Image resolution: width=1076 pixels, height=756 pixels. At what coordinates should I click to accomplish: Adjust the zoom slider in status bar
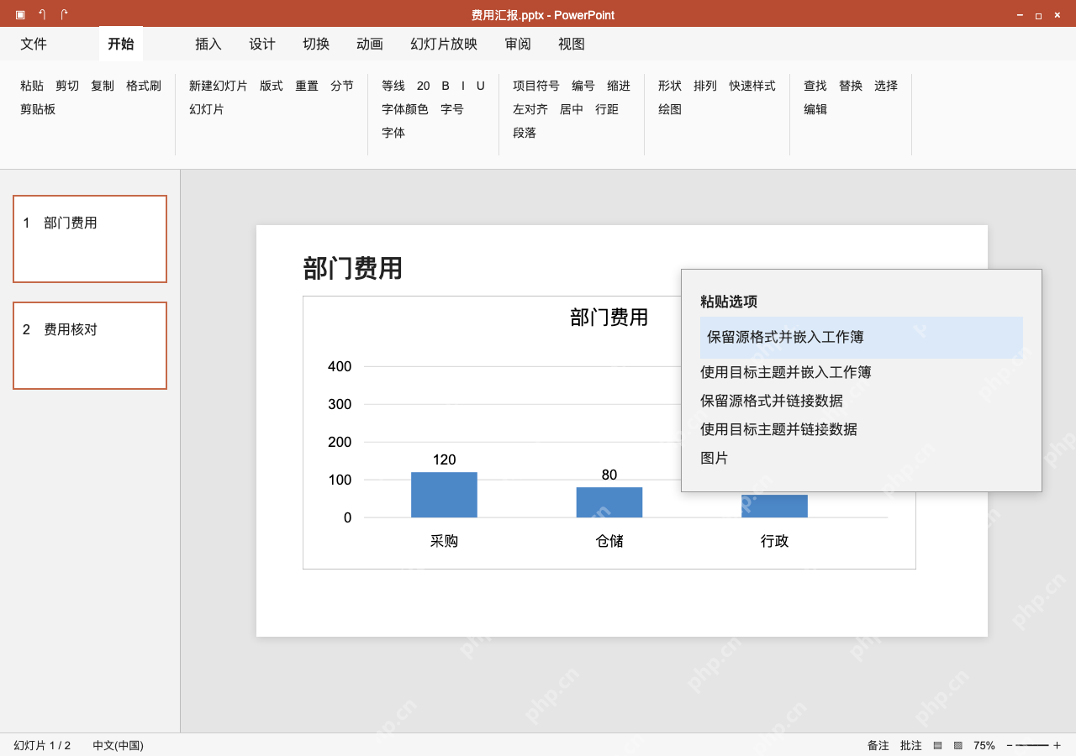click(x=1032, y=745)
